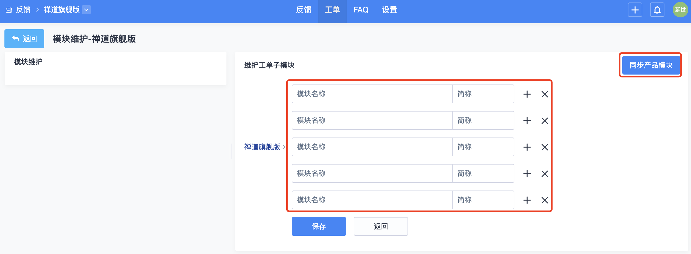Add a row after the first module row
This screenshot has height=254, width=691.
[527, 94]
